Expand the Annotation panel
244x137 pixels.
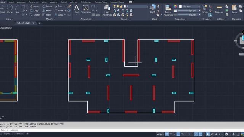(x=87, y=19)
